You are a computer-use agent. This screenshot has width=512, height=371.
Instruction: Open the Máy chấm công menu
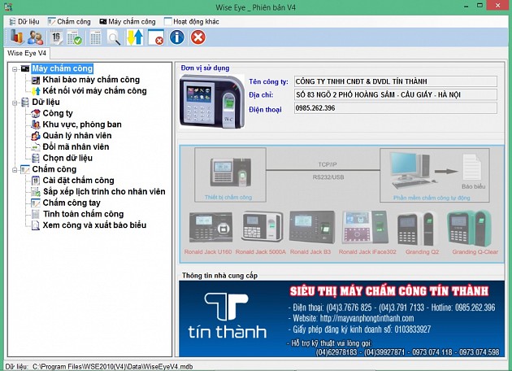(x=128, y=22)
